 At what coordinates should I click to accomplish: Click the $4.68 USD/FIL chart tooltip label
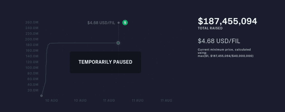coord(101,23)
